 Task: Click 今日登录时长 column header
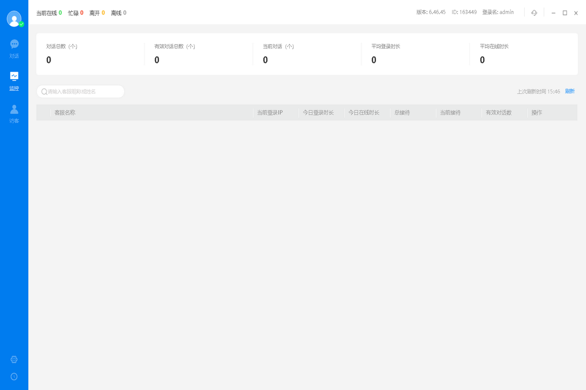[x=318, y=113]
